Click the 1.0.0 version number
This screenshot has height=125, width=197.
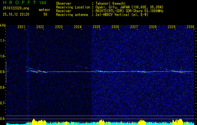pos(43,3)
